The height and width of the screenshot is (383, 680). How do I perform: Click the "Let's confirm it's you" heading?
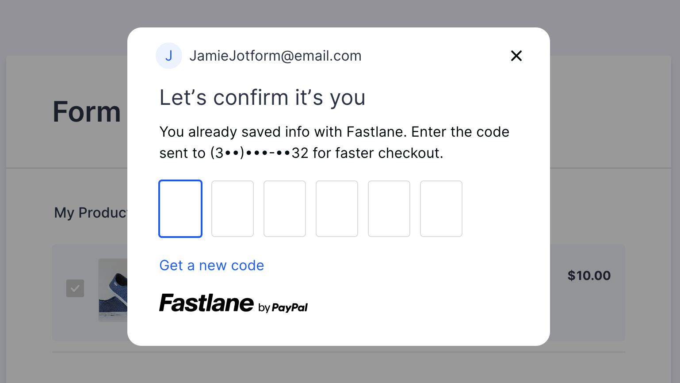[262, 98]
